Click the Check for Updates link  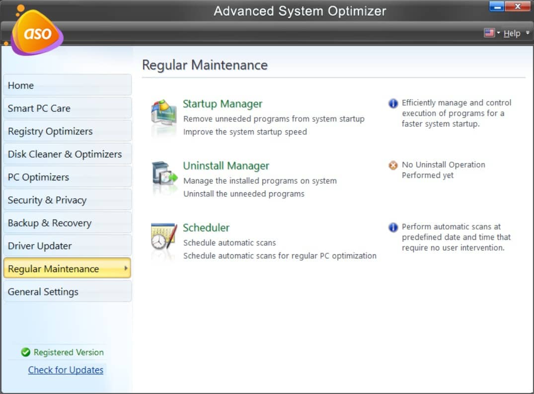coord(66,370)
